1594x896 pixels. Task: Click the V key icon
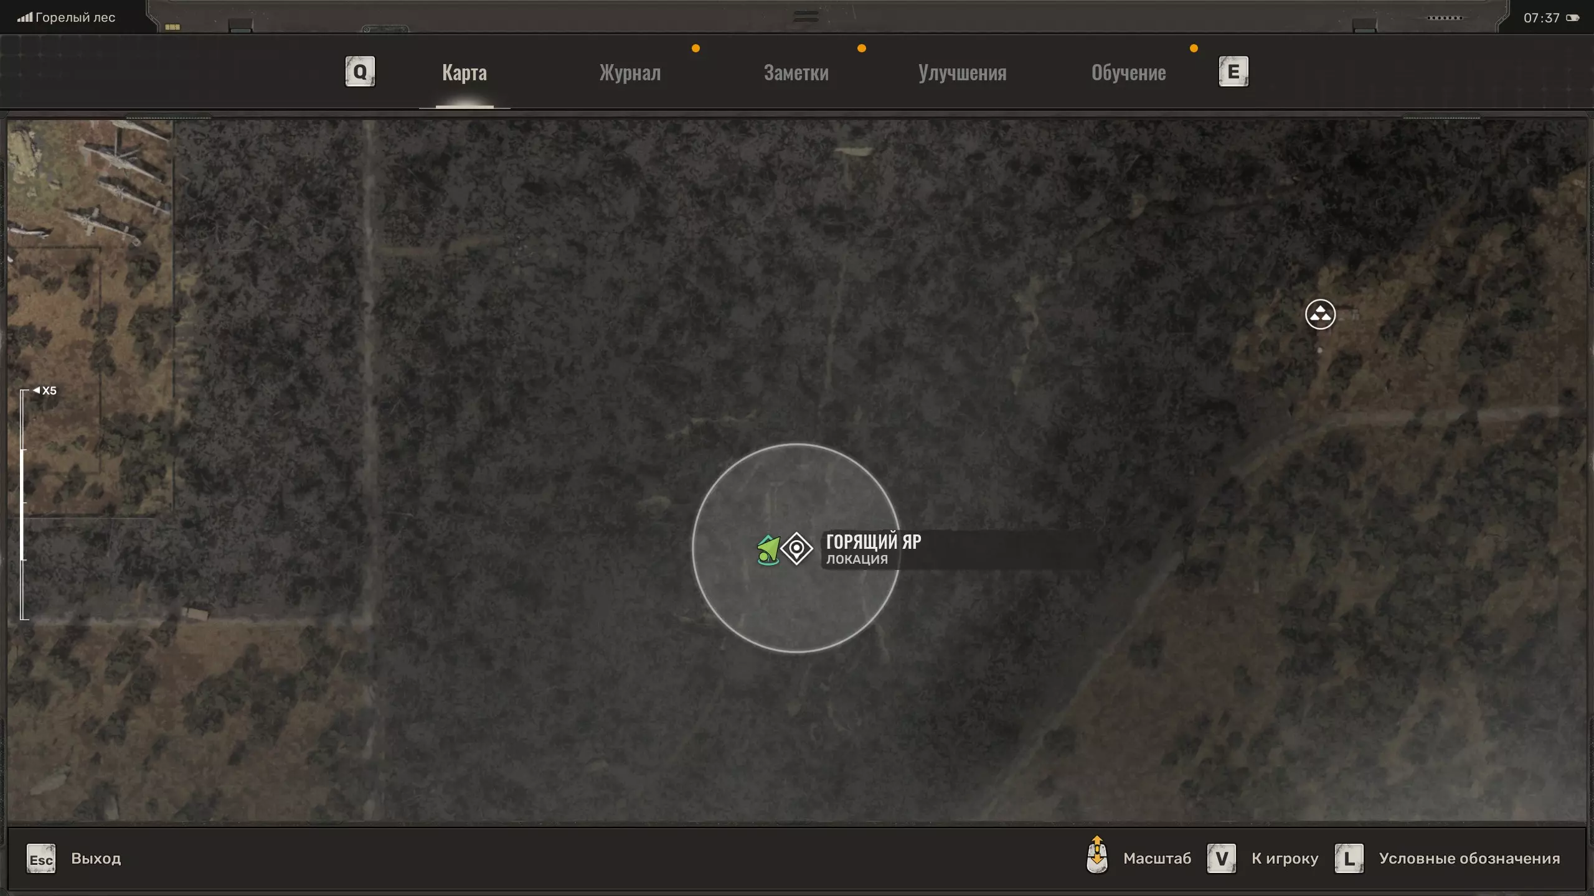pos(1221,859)
